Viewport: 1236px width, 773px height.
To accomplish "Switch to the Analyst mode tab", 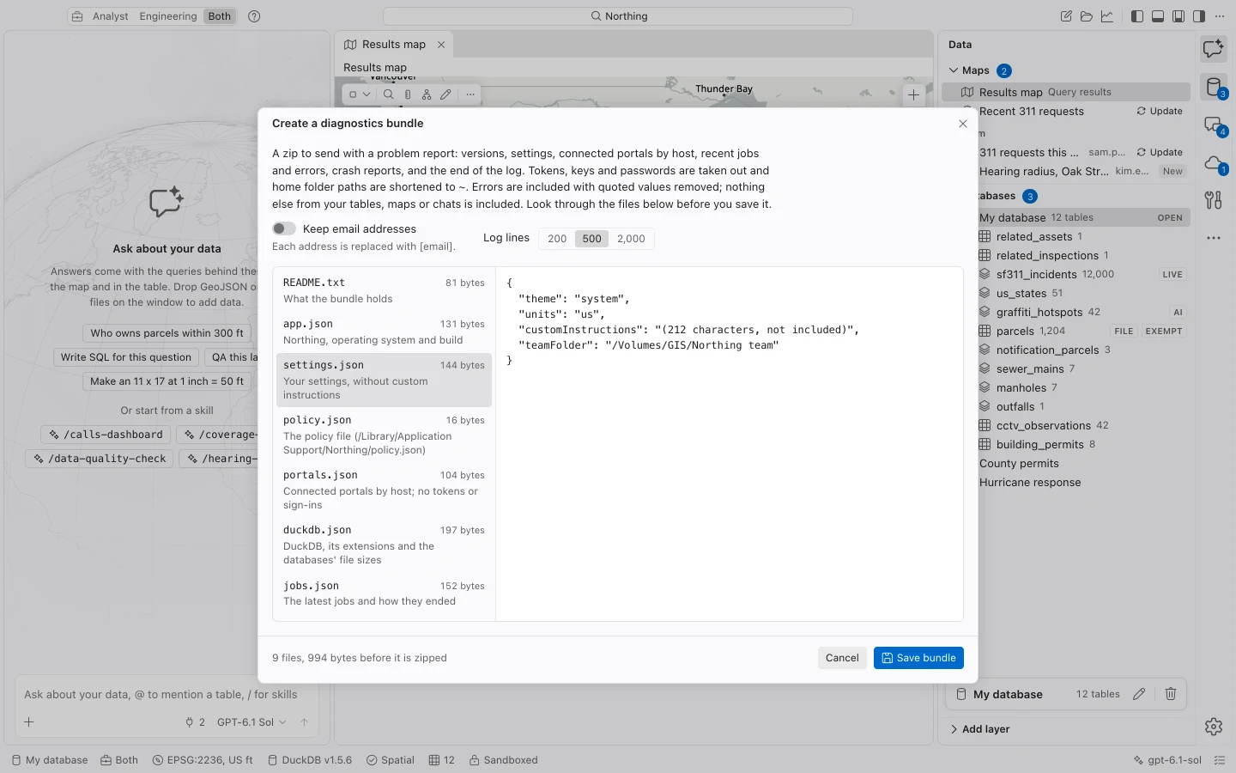I will click(x=111, y=16).
